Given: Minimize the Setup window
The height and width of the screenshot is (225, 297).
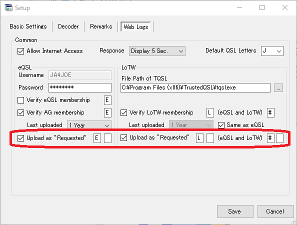Looking at the screenshot, I should 239,8.
